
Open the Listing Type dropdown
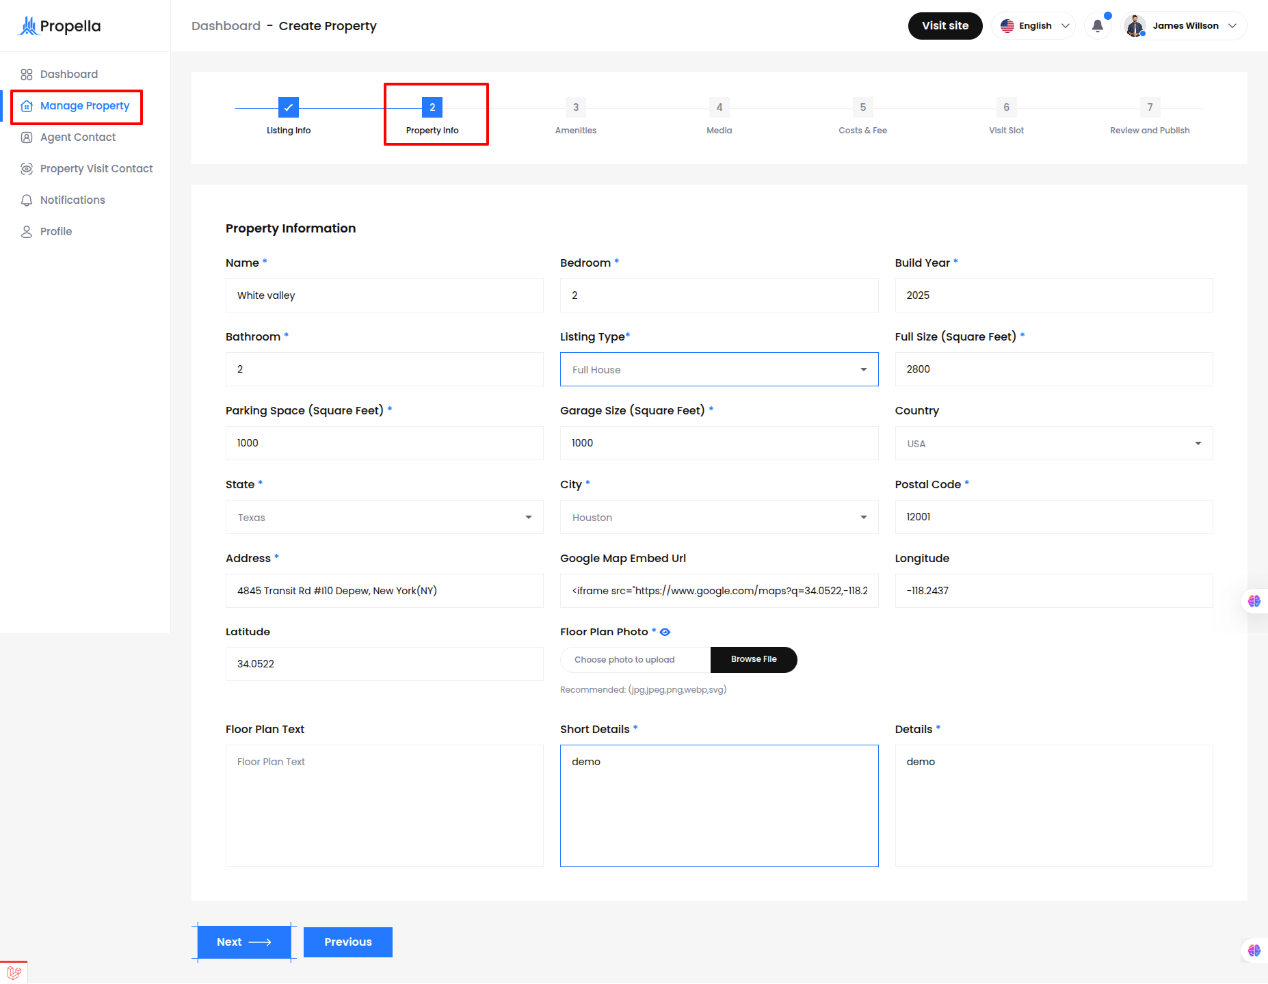tap(719, 369)
